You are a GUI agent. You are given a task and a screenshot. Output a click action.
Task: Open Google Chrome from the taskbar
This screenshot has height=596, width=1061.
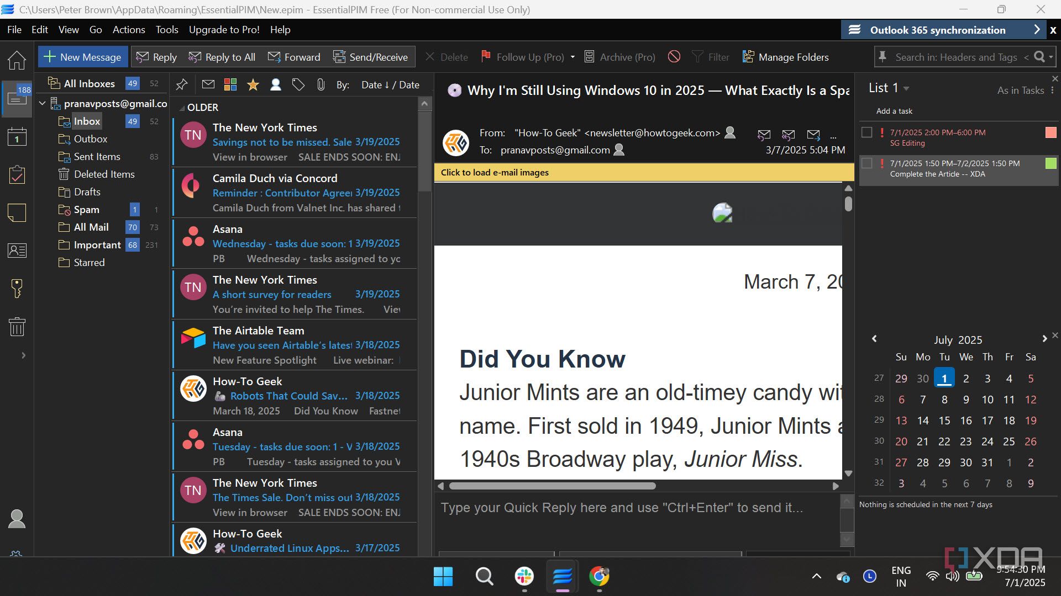click(599, 576)
